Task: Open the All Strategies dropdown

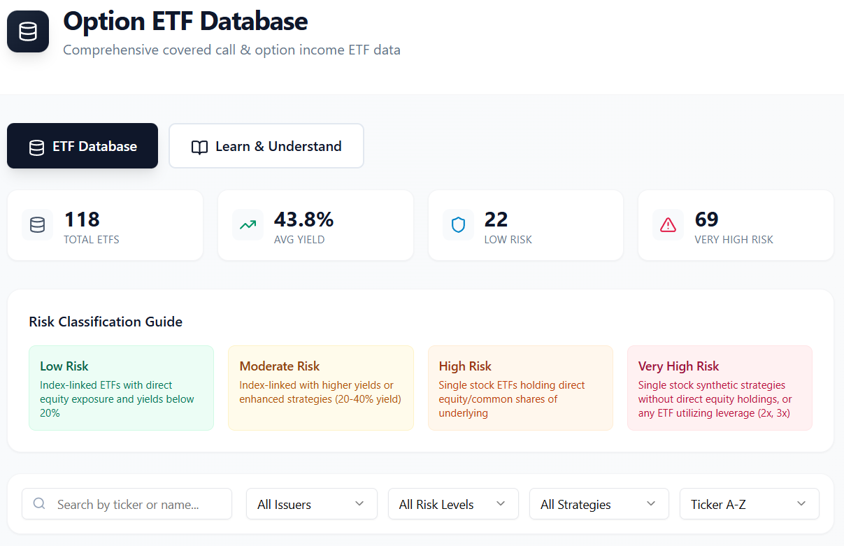Action: [x=599, y=503]
